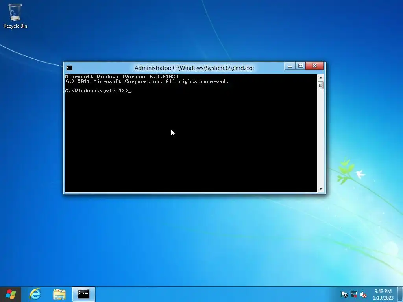This screenshot has height=302, width=403.
Task: Click the '(c) 2011 Microsoft Corporation' line
Action: [147, 81]
